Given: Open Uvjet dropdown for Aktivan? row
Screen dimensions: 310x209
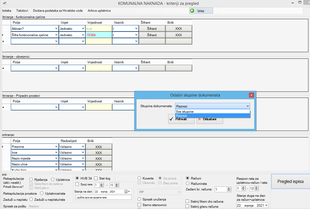Looking at the screenshot, I should (83, 28).
